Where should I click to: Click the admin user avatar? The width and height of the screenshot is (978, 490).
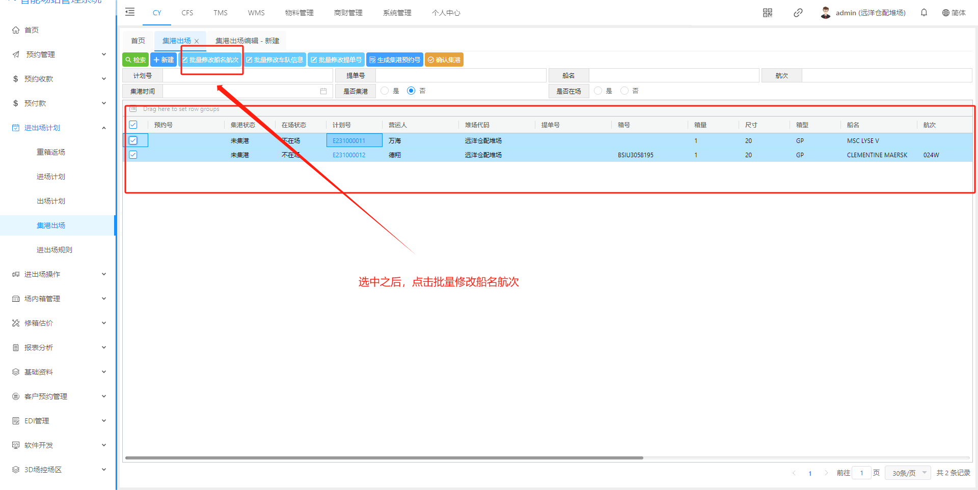click(x=825, y=13)
